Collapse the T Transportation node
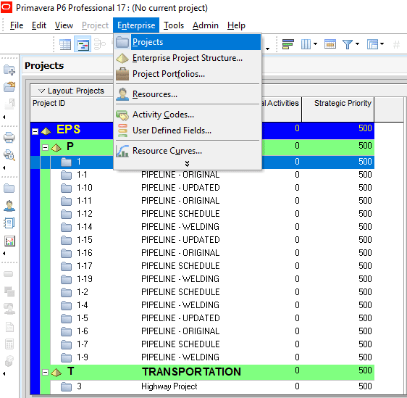The height and width of the screenshot is (398, 407). coord(45,373)
